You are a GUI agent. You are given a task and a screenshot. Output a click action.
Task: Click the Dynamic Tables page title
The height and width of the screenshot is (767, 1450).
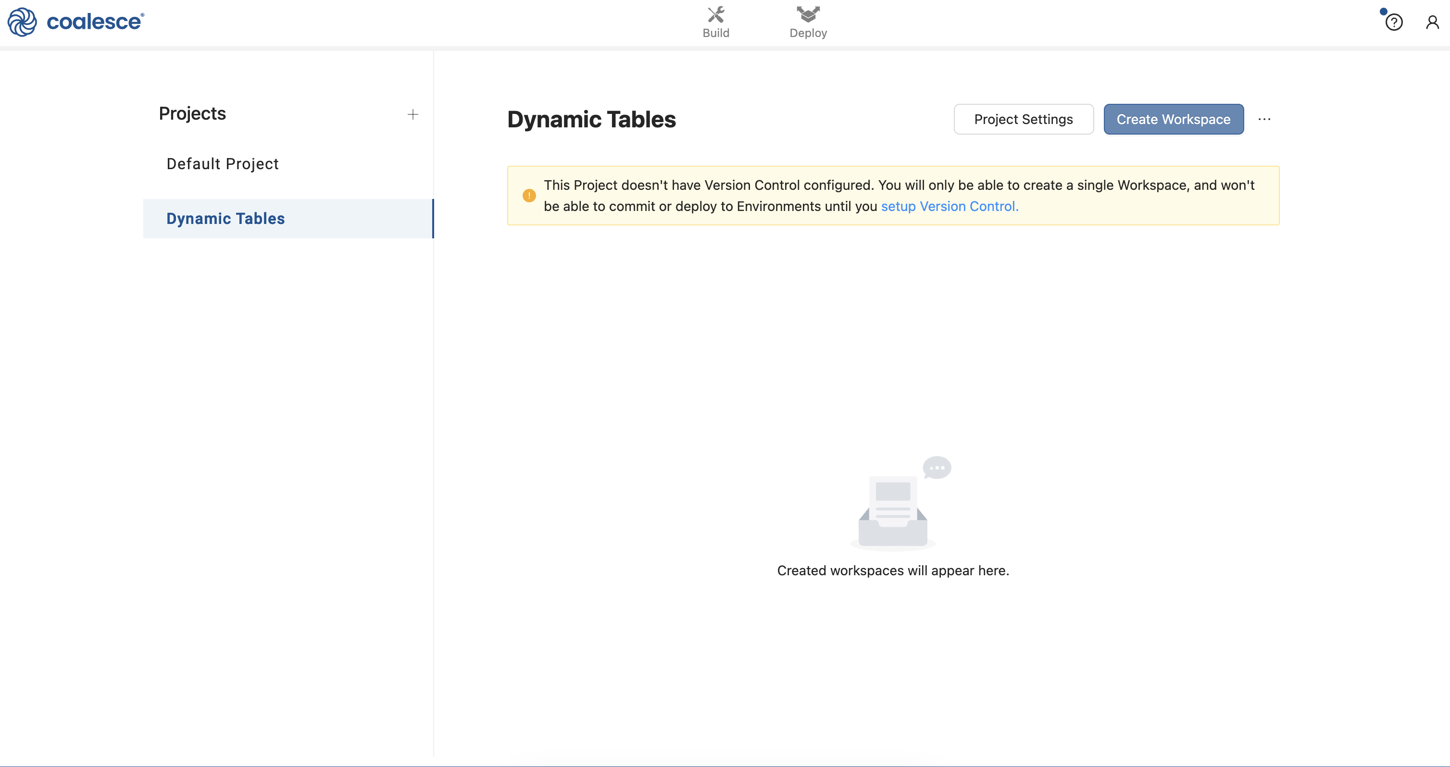[591, 119]
